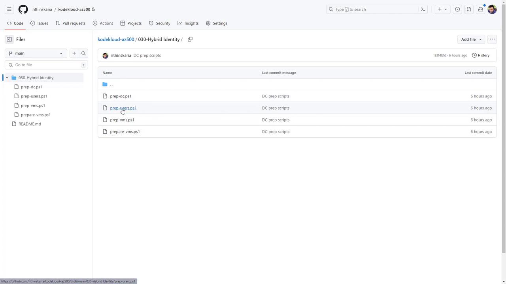
Task: Select prep-dc.ps1 in the file tree
Action: [x=32, y=87]
